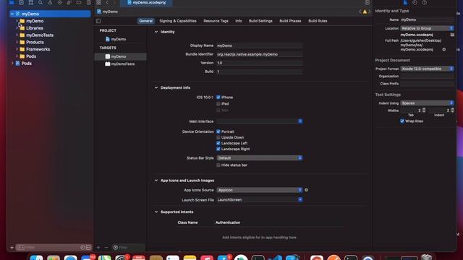Open the find navigator magnifier icon
The width and height of the screenshot is (463, 260).
(41, 2)
